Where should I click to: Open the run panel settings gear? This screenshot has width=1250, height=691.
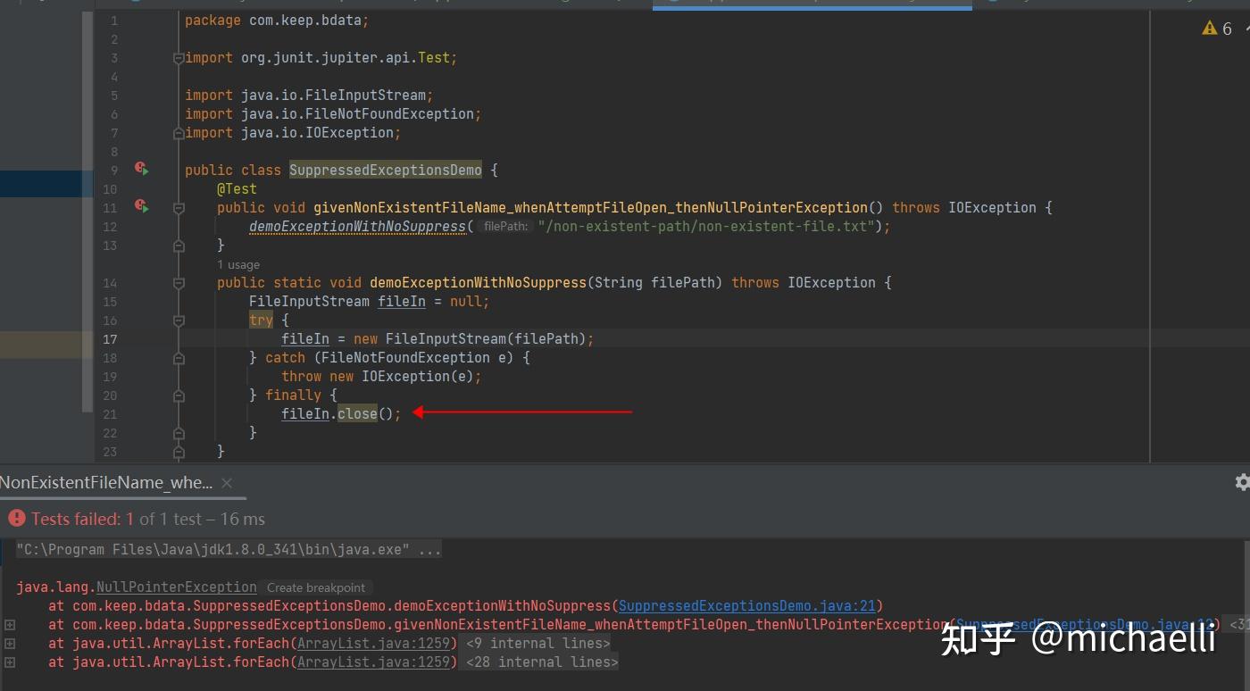(1242, 482)
